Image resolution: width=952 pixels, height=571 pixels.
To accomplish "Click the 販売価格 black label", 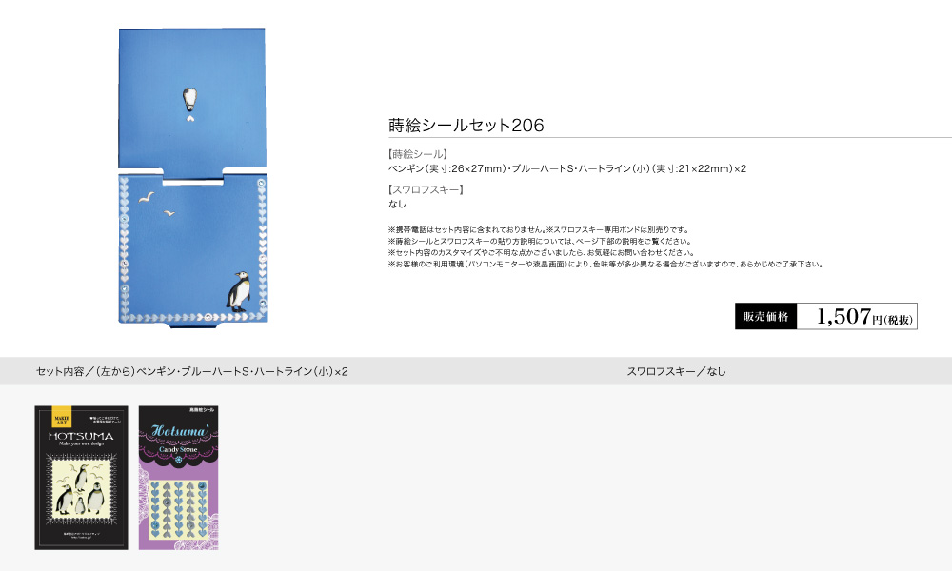I will pos(765,316).
